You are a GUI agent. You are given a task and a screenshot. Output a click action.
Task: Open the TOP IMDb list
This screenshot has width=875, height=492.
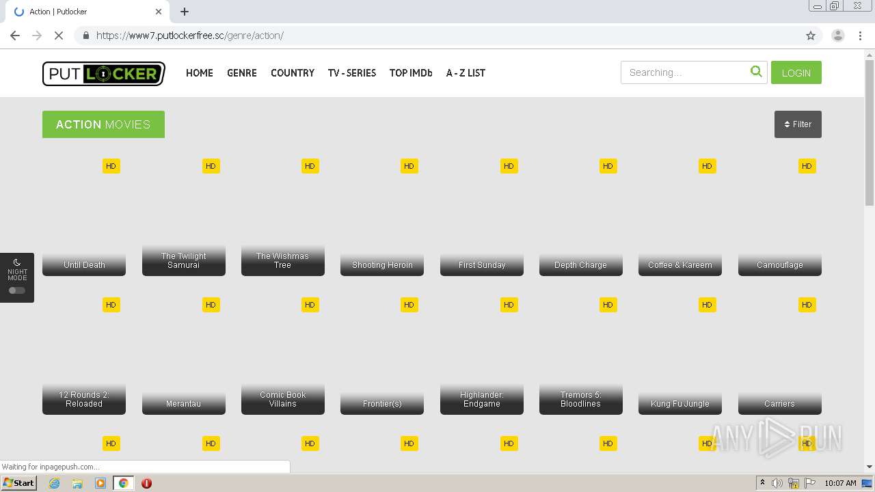pos(411,73)
